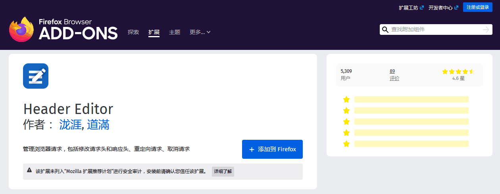Open 探索 in the navigation
The width and height of the screenshot is (500, 194).
click(x=133, y=32)
